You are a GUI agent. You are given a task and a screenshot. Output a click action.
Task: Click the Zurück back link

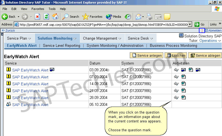[x=8, y=30]
